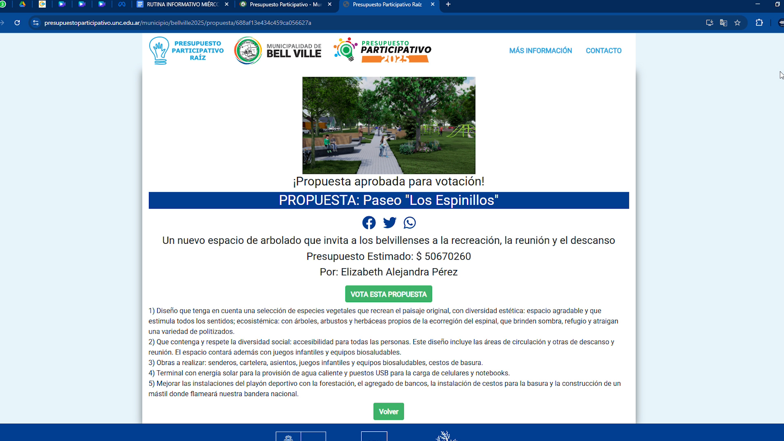Switch to RUTINA INFORMATIVO MIÉRCOLES tab
This screenshot has width=784, height=441.
[x=182, y=4]
